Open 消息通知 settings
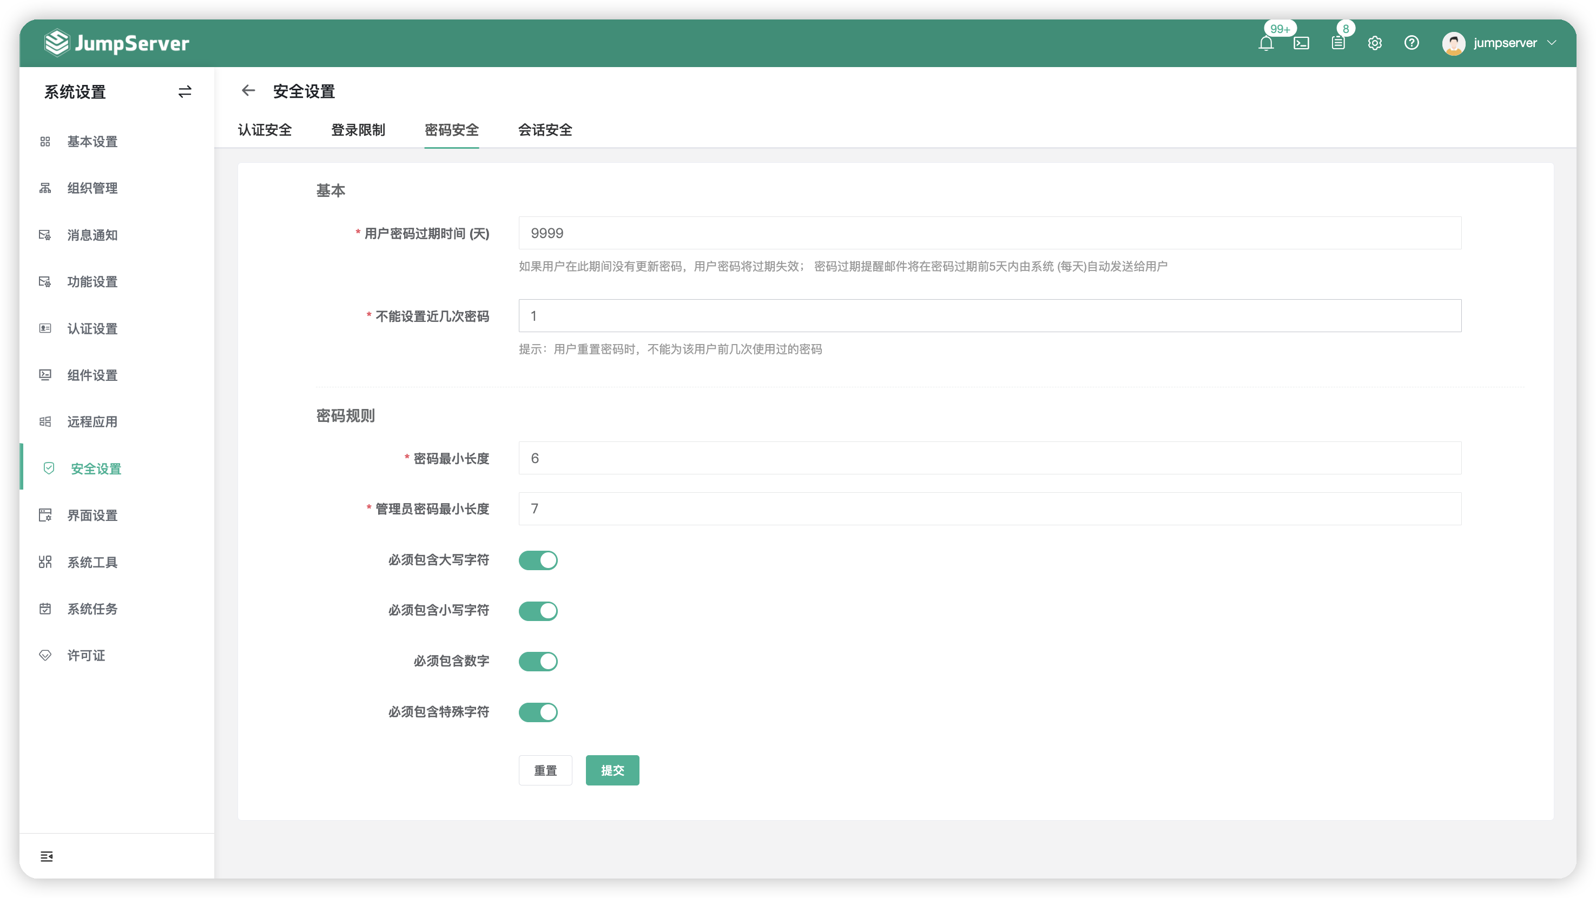Screen dimensions: 1596x898 point(91,235)
